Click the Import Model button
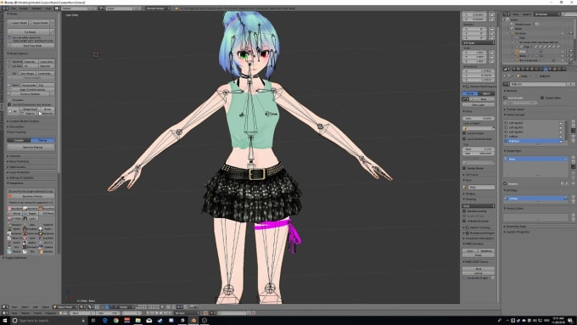Viewport: 577px width, 325px height. click(x=18, y=23)
